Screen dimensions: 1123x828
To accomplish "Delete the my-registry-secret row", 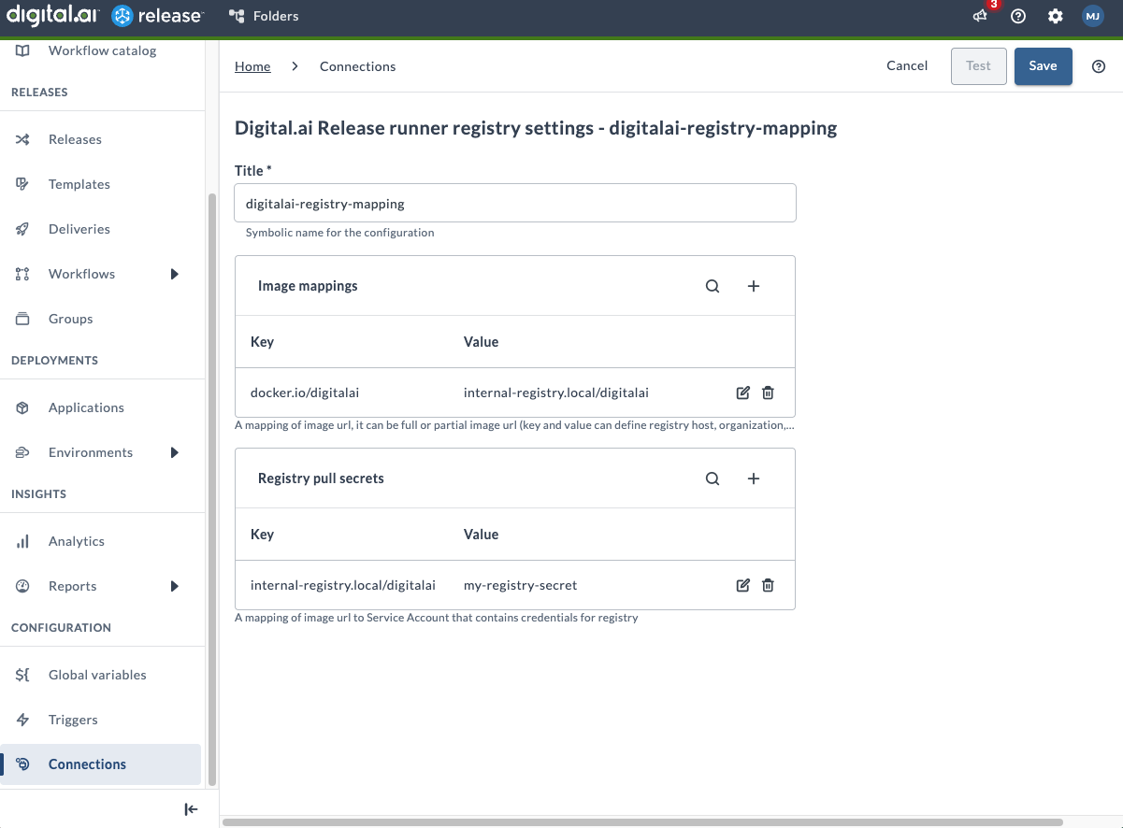I will coord(768,585).
